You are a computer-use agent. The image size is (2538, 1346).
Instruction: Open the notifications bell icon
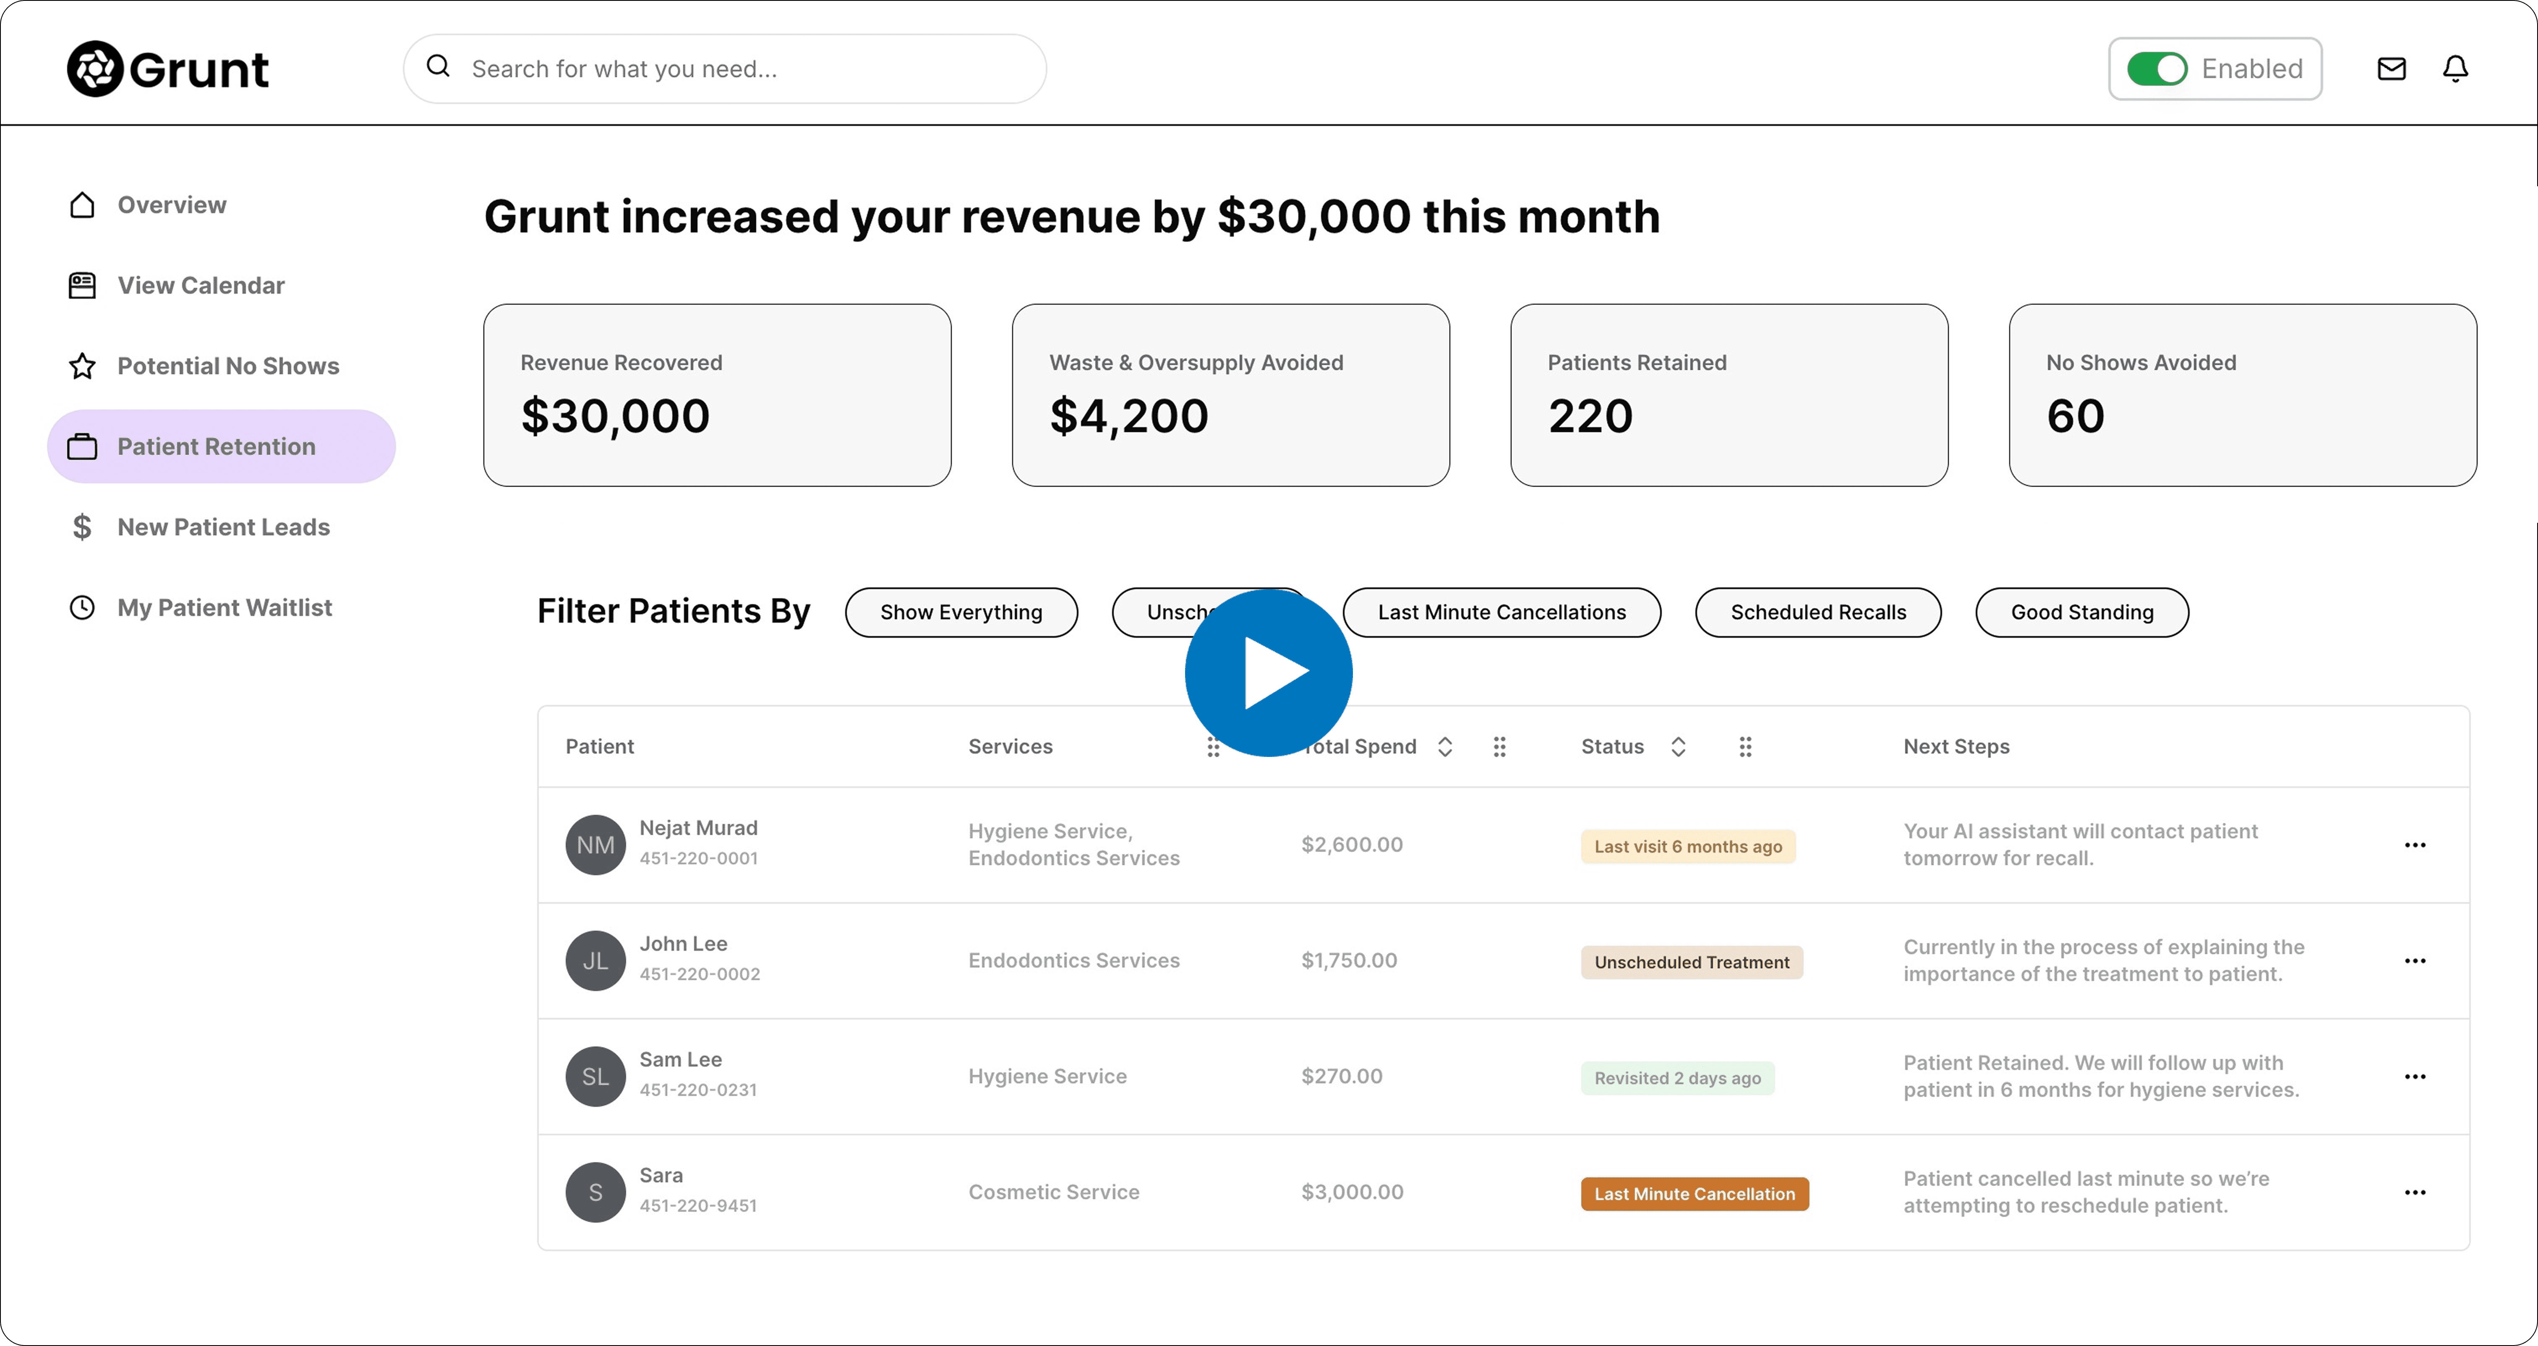point(2455,69)
